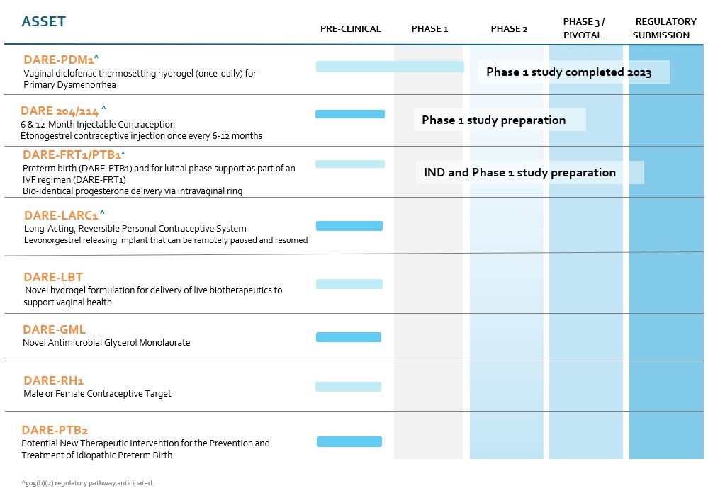Click the PHASE 2 column header
708x493 pixels.
click(509, 29)
